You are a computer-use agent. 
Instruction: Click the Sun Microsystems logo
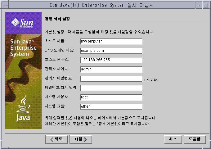22,23
